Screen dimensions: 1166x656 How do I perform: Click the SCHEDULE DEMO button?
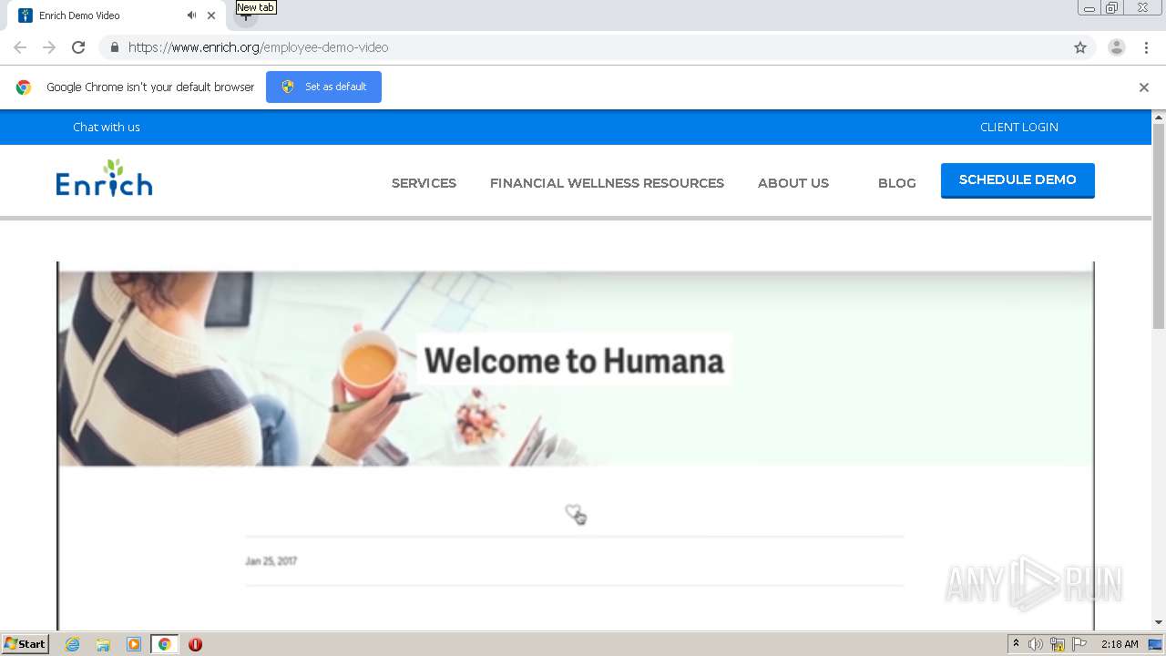pyautogui.click(x=1018, y=180)
